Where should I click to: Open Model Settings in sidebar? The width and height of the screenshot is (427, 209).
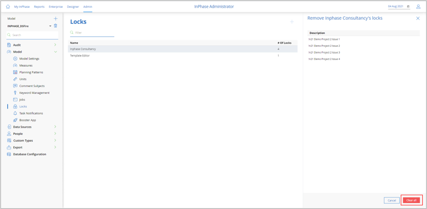pos(29,58)
